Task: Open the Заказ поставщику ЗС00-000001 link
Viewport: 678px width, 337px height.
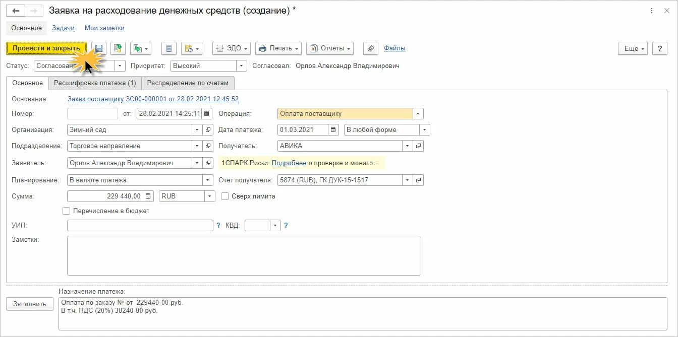Action: 153,99
